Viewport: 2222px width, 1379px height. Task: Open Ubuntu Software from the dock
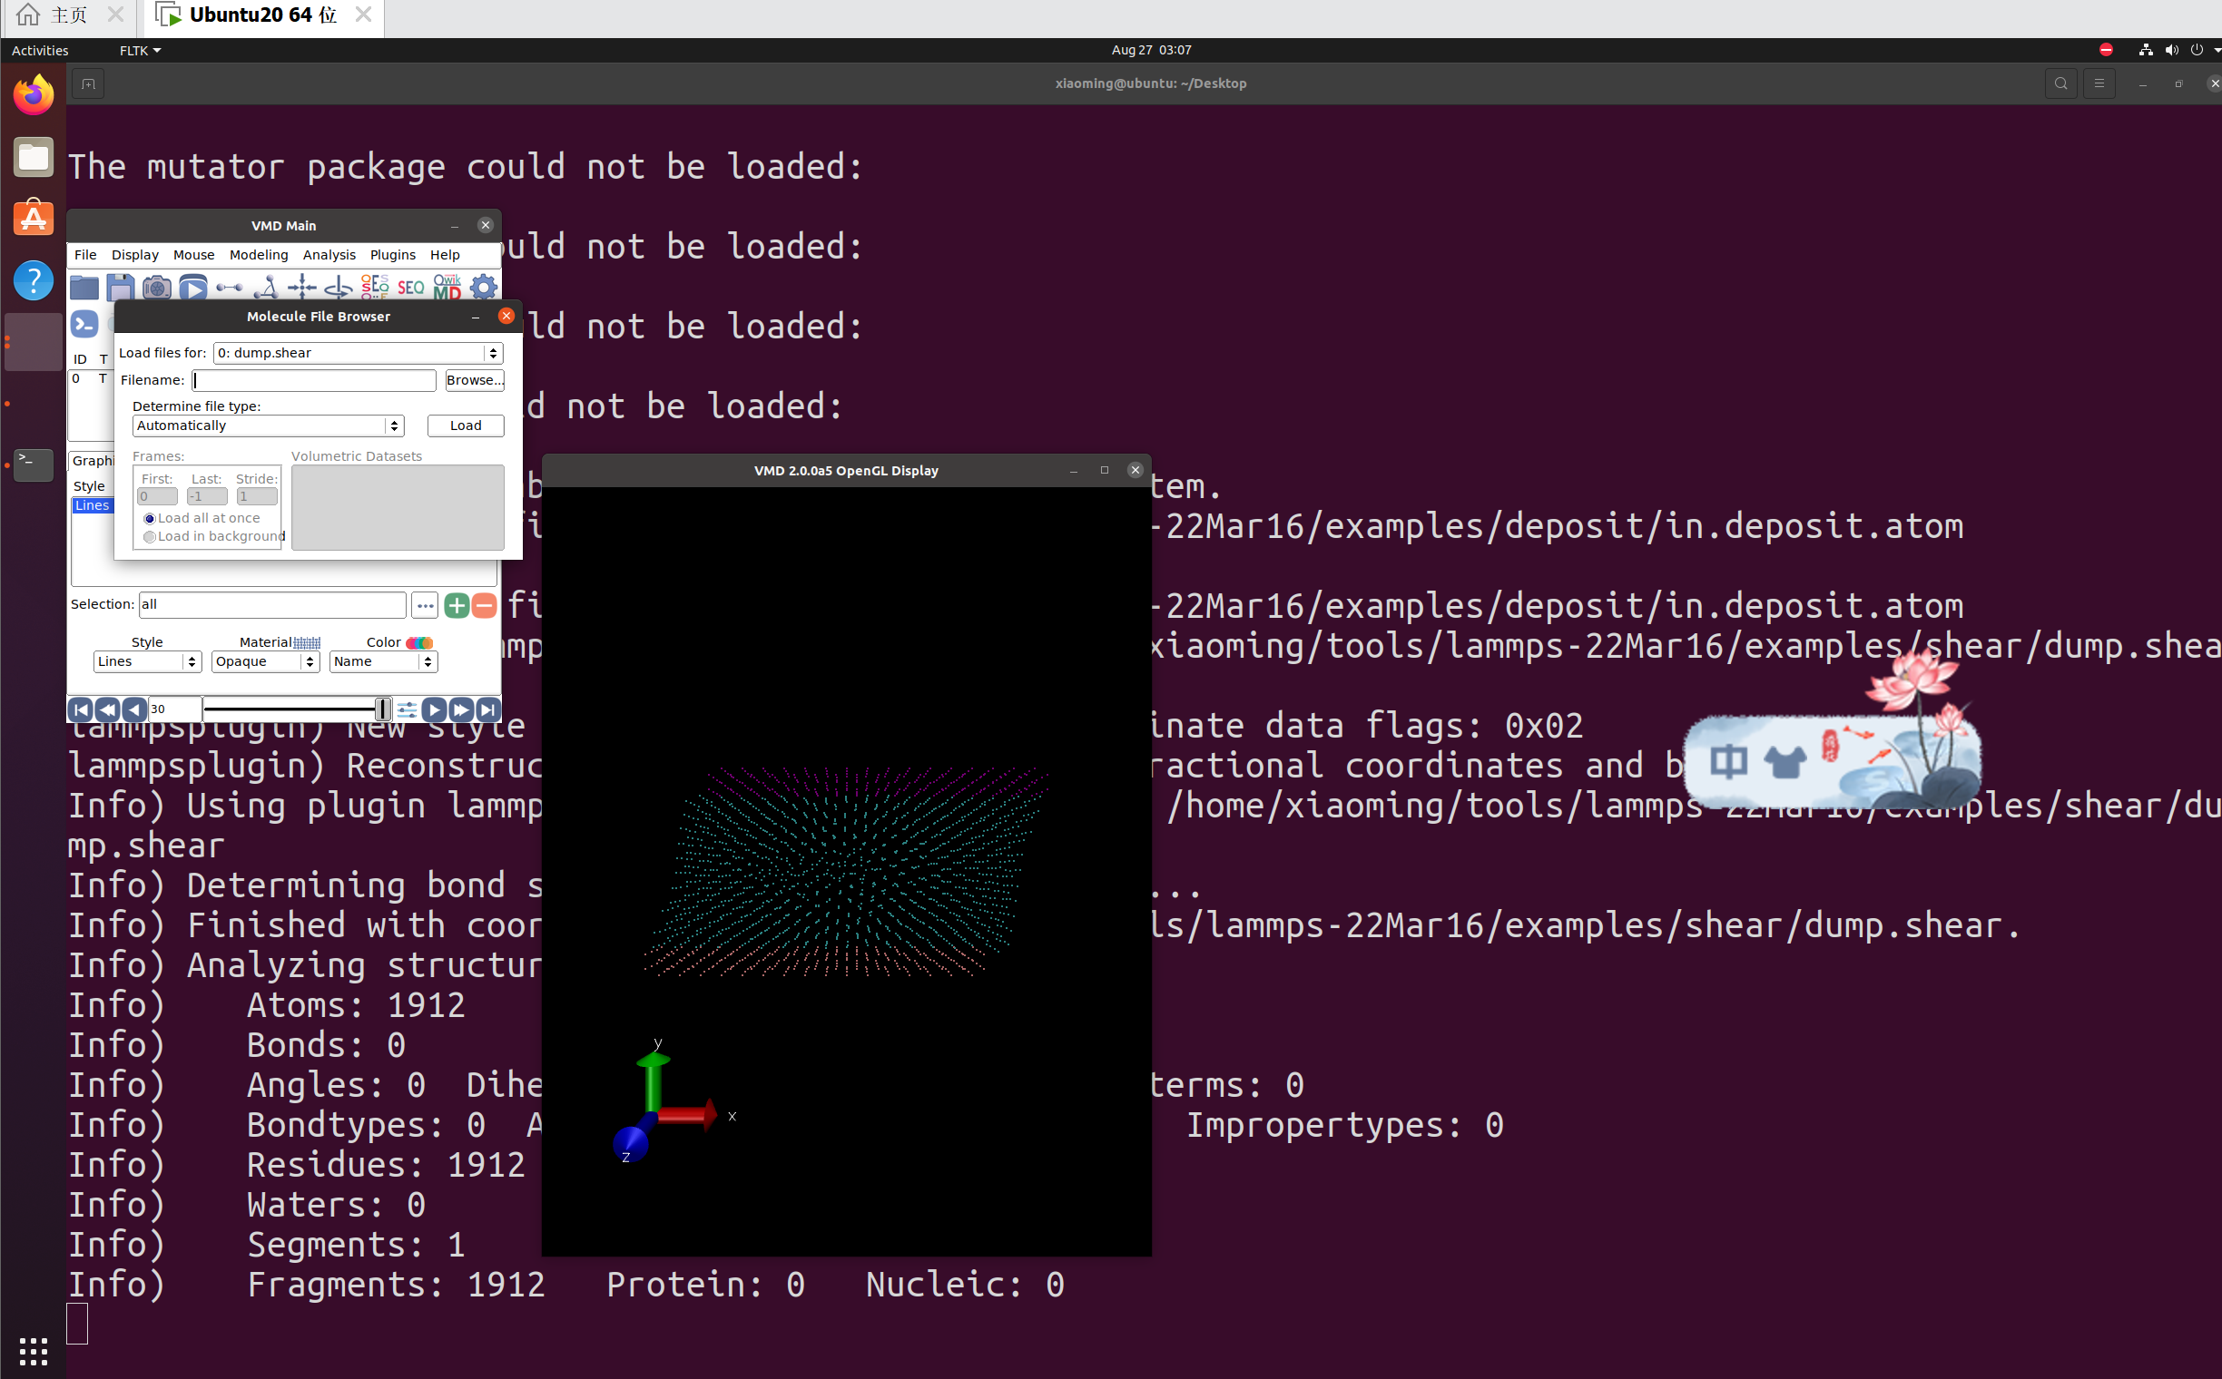[x=34, y=219]
